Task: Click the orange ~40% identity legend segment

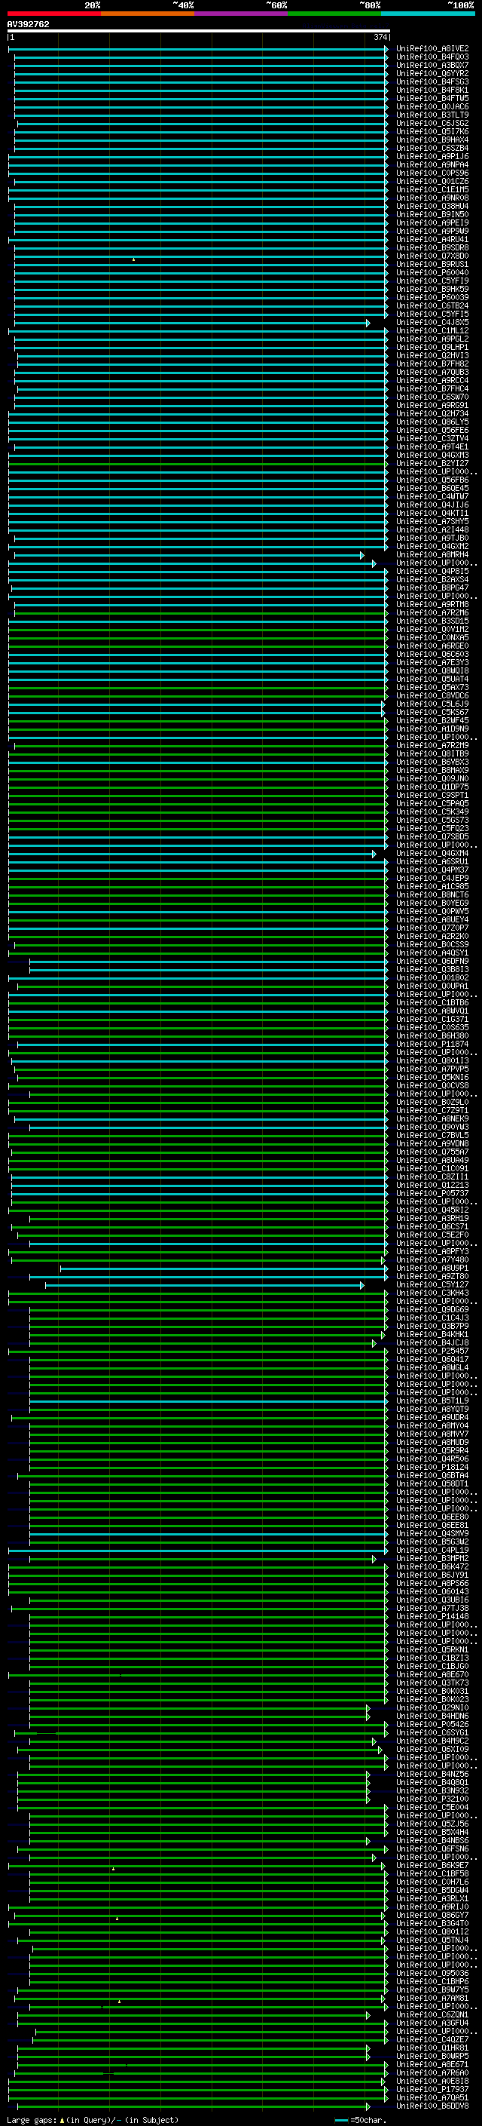Action: coord(148,14)
